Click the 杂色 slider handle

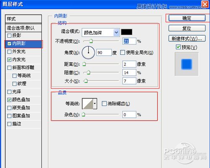click(x=84, y=114)
